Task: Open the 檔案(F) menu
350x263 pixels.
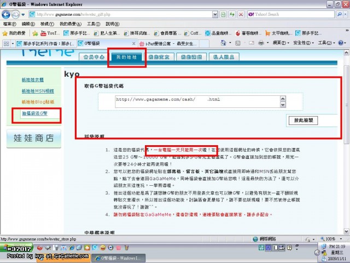Action: click(x=10, y=24)
